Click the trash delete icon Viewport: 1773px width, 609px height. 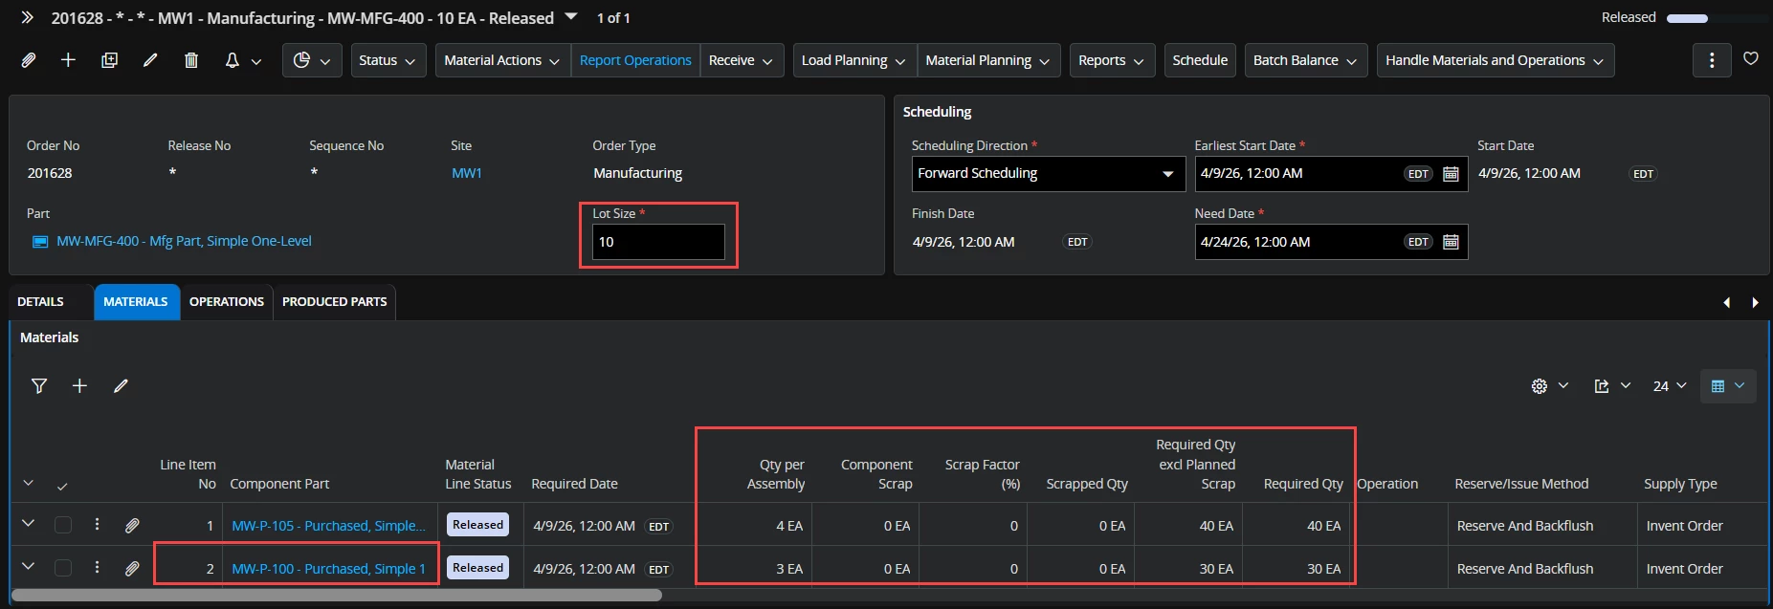pos(191,60)
